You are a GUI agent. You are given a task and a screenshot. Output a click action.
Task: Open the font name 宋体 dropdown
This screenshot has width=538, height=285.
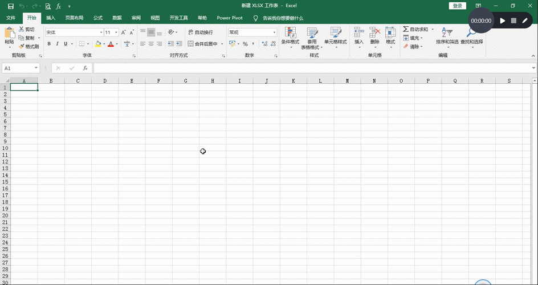[x=101, y=32]
